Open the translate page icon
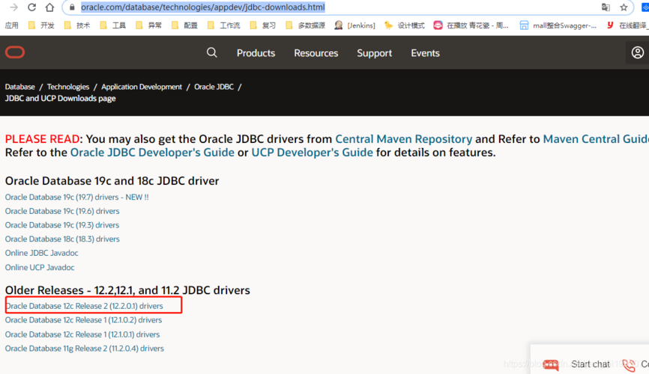 click(x=606, y=7)
